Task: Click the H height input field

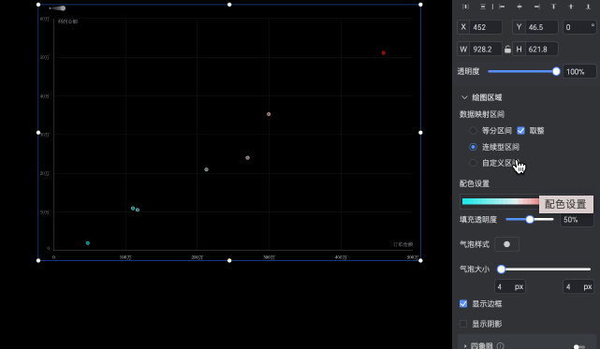Action: click(535, 49)
